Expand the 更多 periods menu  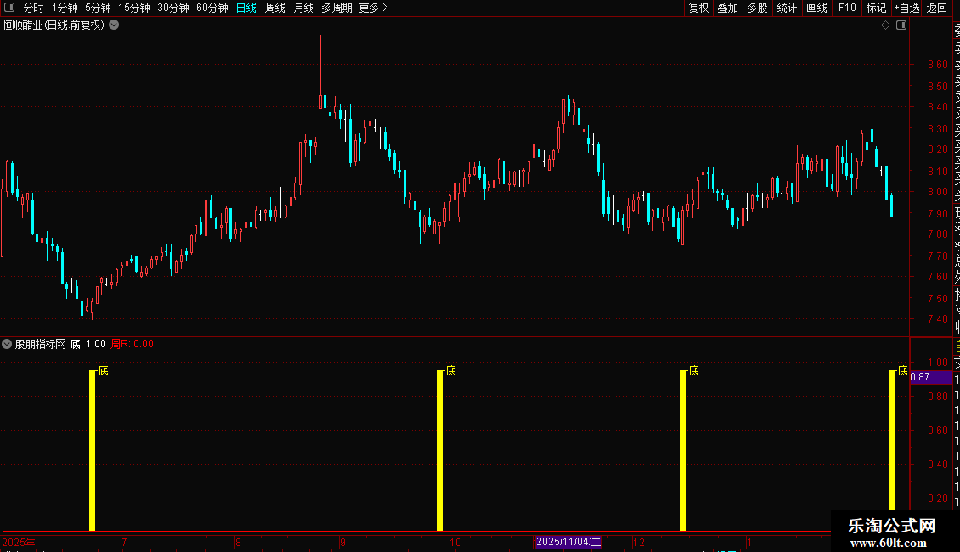[373, 8]
